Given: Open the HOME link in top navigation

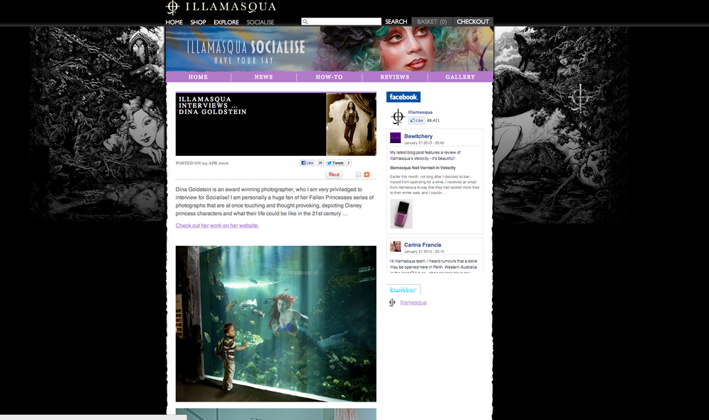Looking at the screenshot, I should (x=174, y=22).
